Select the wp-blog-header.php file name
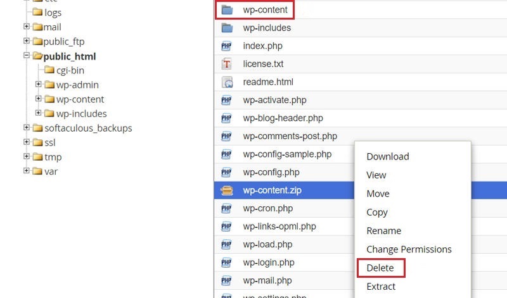507x298 pixels. coord(283,118)
